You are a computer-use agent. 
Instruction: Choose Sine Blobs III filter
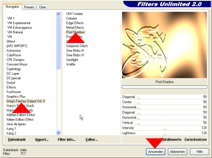click(x=75, y=51)
